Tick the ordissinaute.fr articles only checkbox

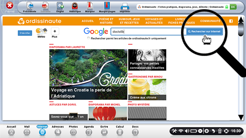pyautogui.click(x=89, y=38)
